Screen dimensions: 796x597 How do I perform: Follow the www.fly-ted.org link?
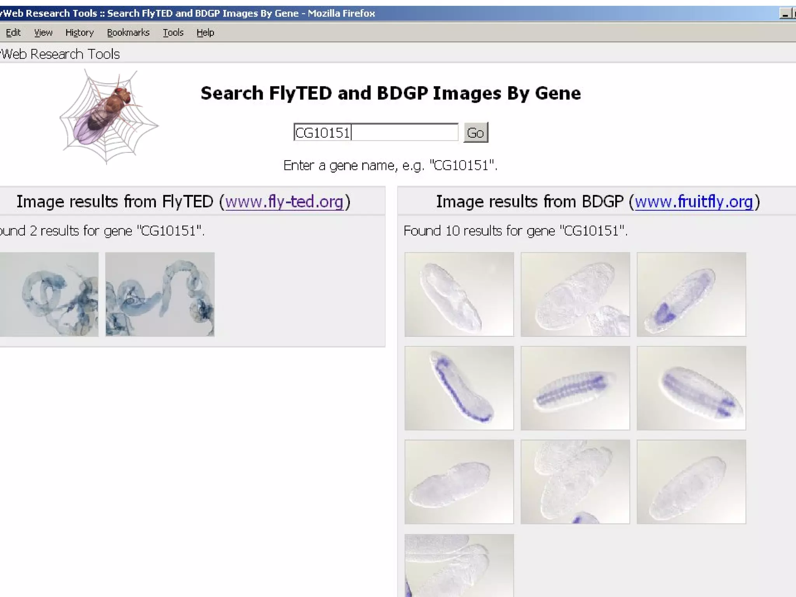pos(284,202)
